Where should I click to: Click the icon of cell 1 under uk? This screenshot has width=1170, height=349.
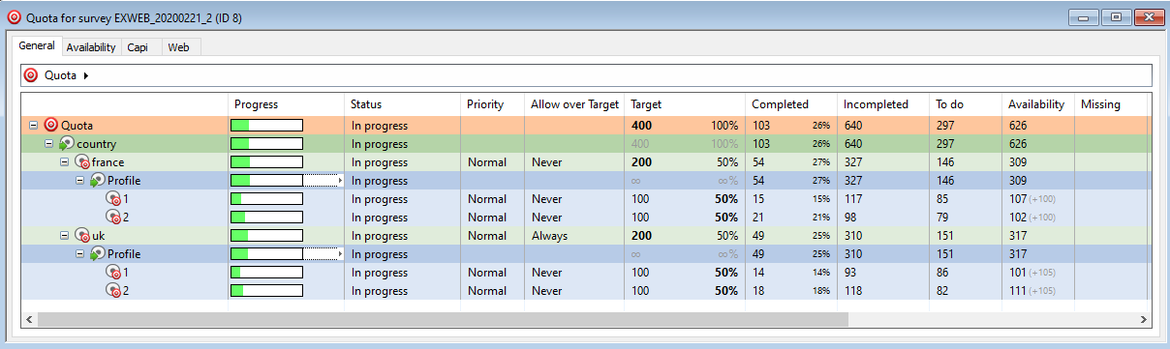click(x=113, y=273)
